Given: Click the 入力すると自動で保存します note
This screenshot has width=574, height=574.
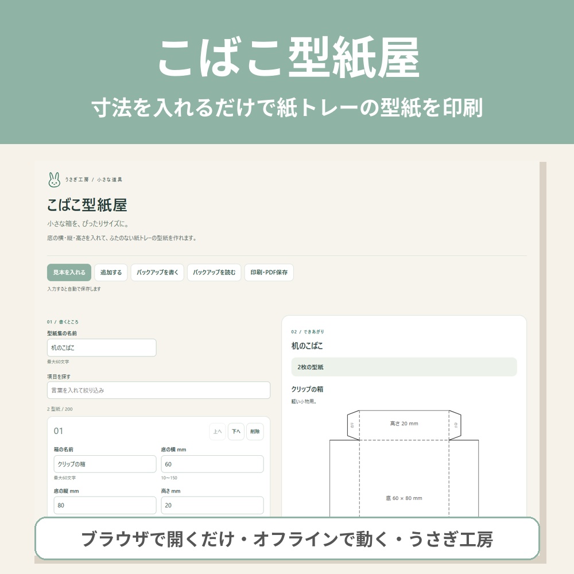Looking at the screenshot, I should click(74, 289).
